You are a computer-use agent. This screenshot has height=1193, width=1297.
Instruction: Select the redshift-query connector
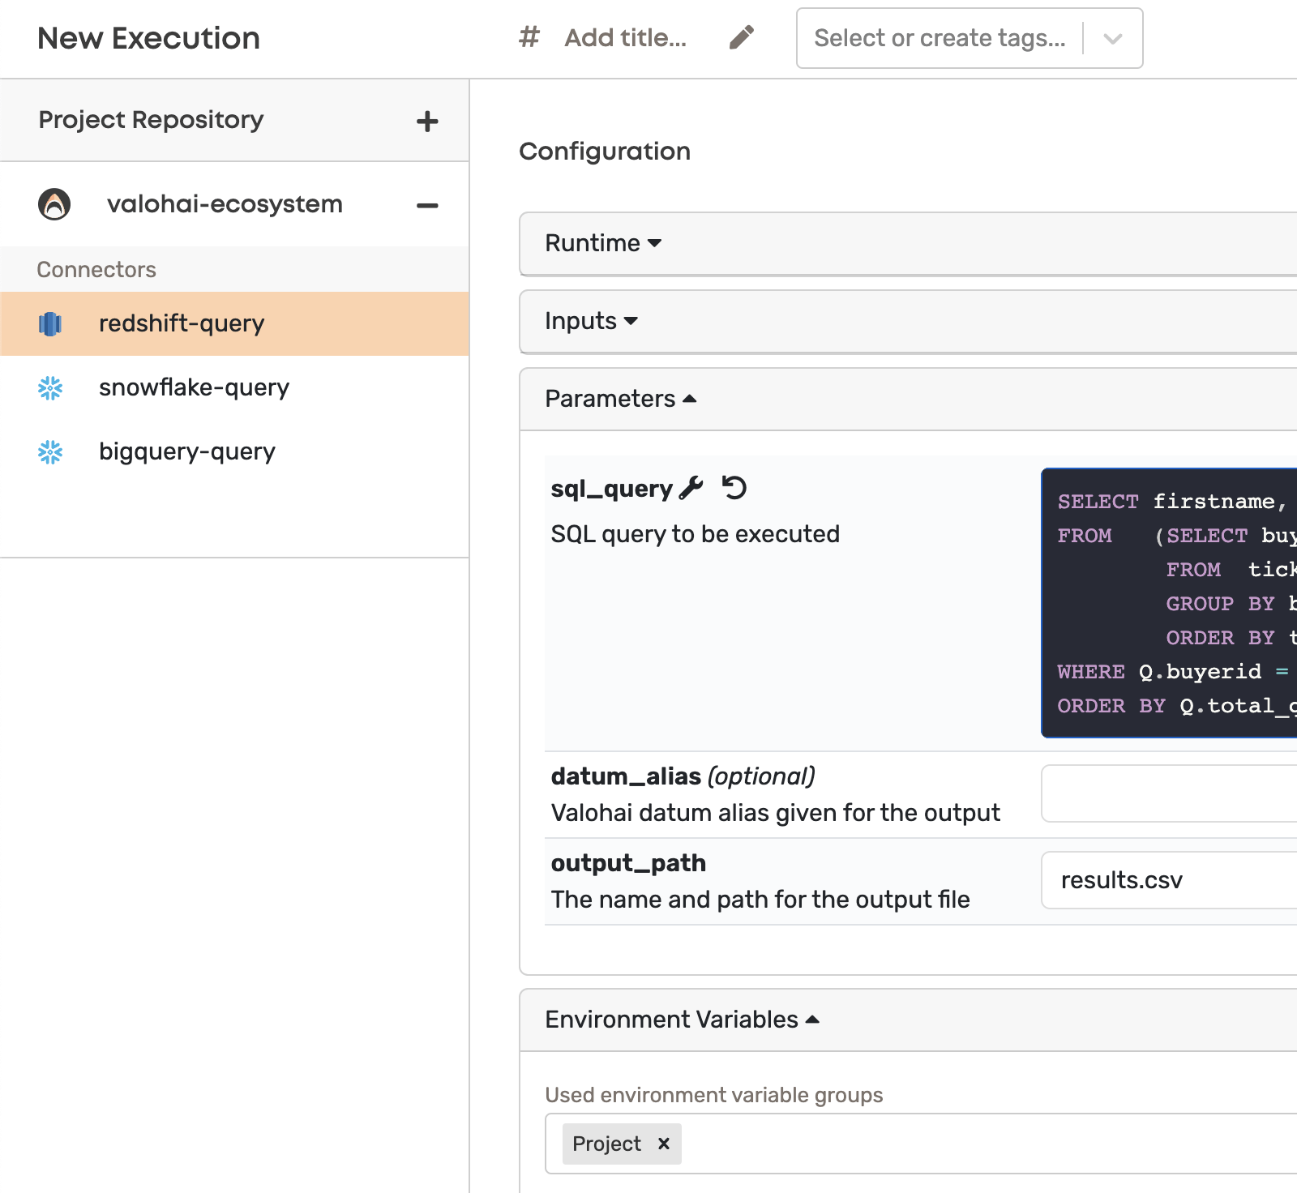click(234, 323)
